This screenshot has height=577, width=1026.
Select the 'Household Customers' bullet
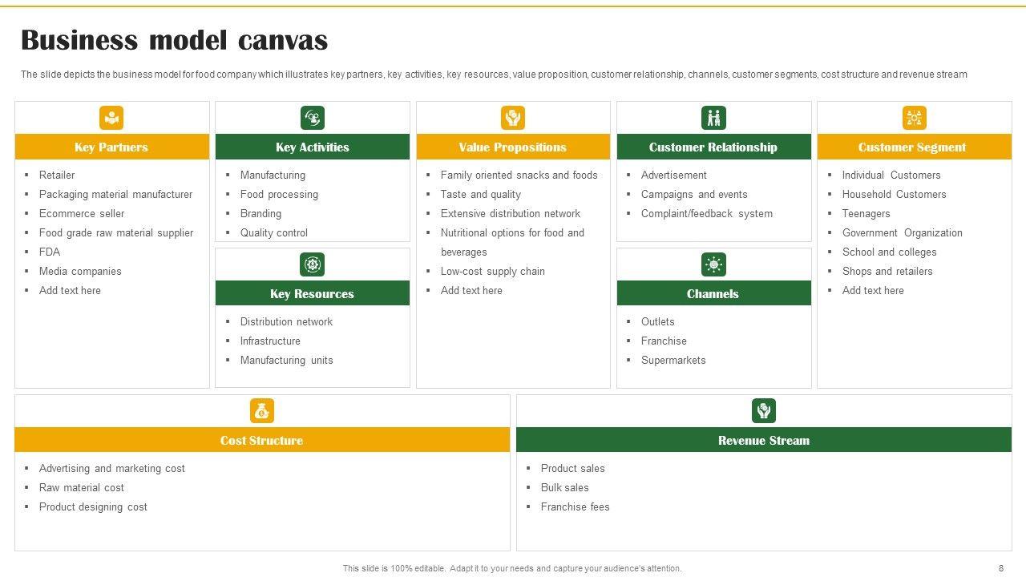(x=894, y=194)
